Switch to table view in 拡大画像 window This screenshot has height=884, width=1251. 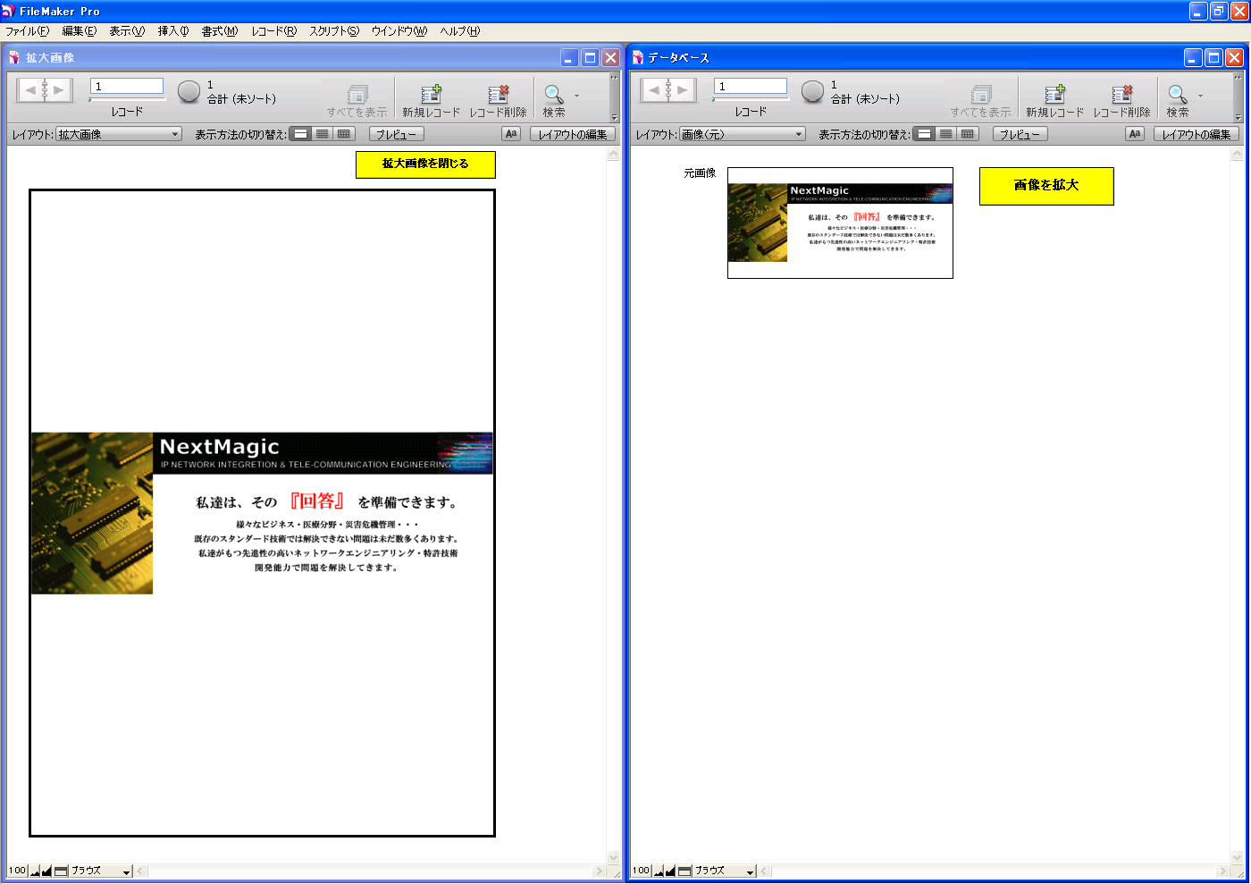(344, 134)
